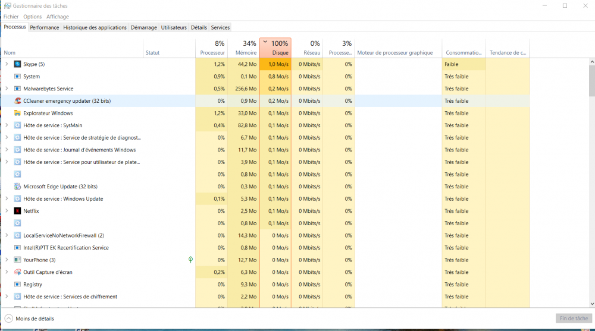Viewport: 595px width, 331px height.
Task: Select the '1,0 Mo/s' disk cell
Action: pos(275,64)
